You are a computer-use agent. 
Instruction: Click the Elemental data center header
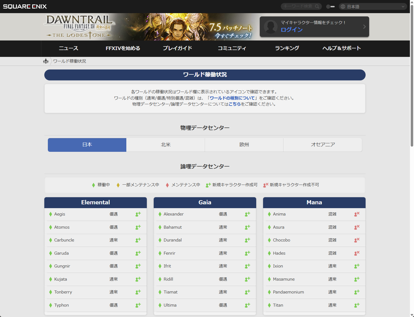pos(95,202)
